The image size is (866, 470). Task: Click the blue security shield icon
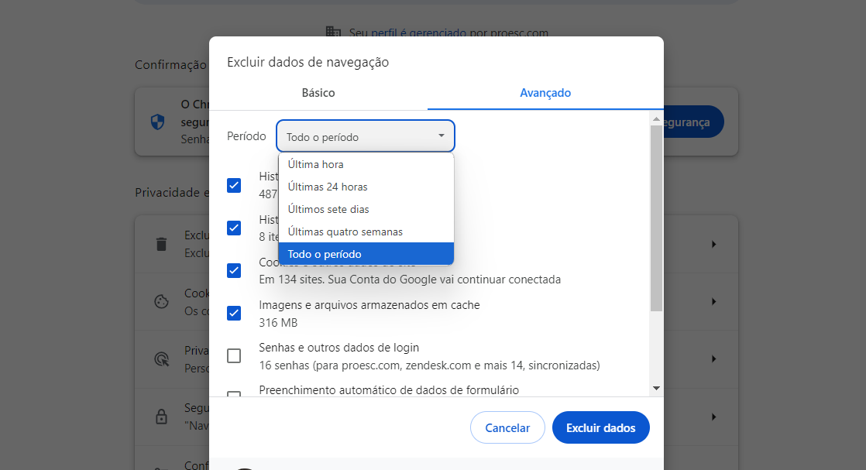click(157, 122)
